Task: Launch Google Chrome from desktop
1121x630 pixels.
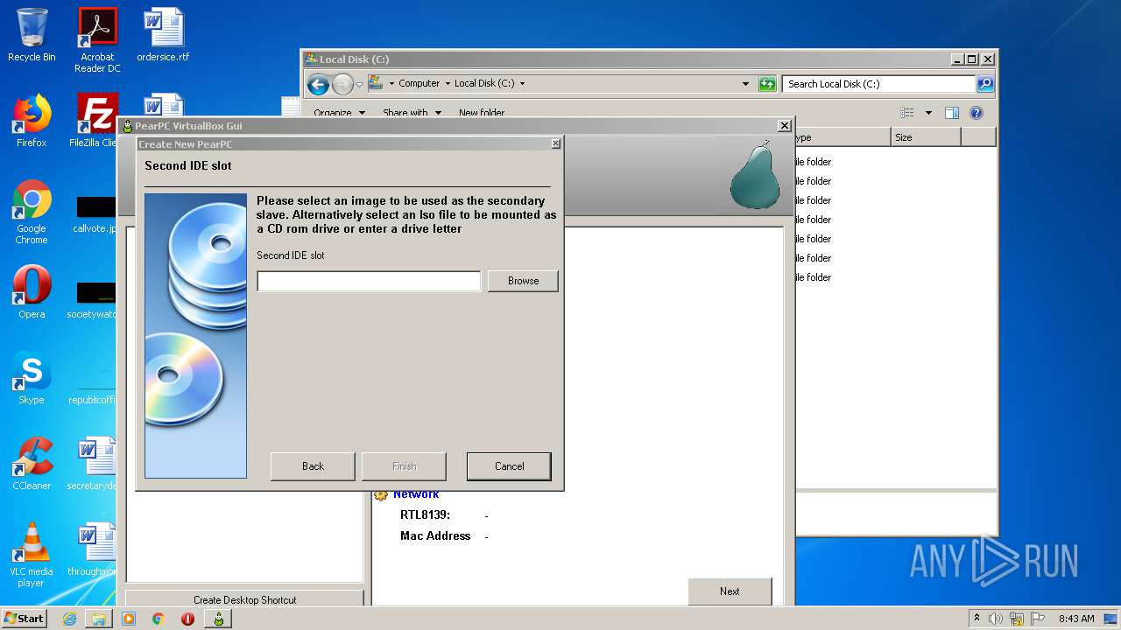Action: pyautogui.click(x=32, y=212)
